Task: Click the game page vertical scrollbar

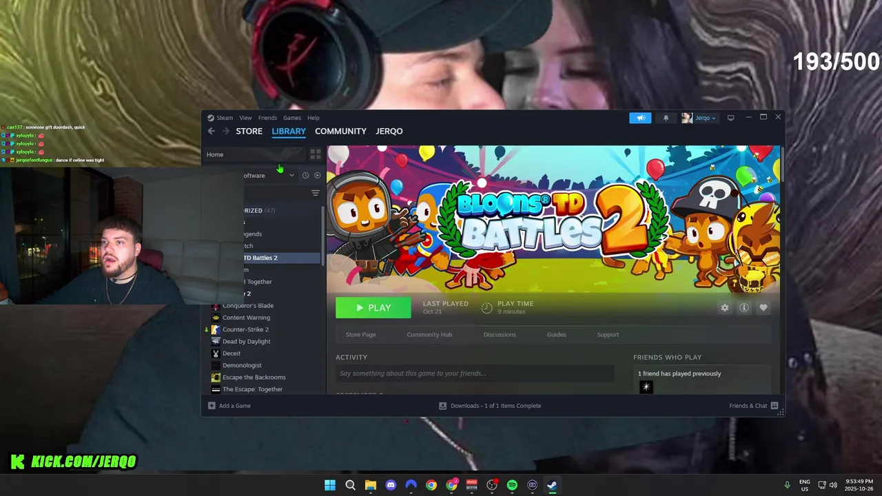Action: click(x=782, y=164)
